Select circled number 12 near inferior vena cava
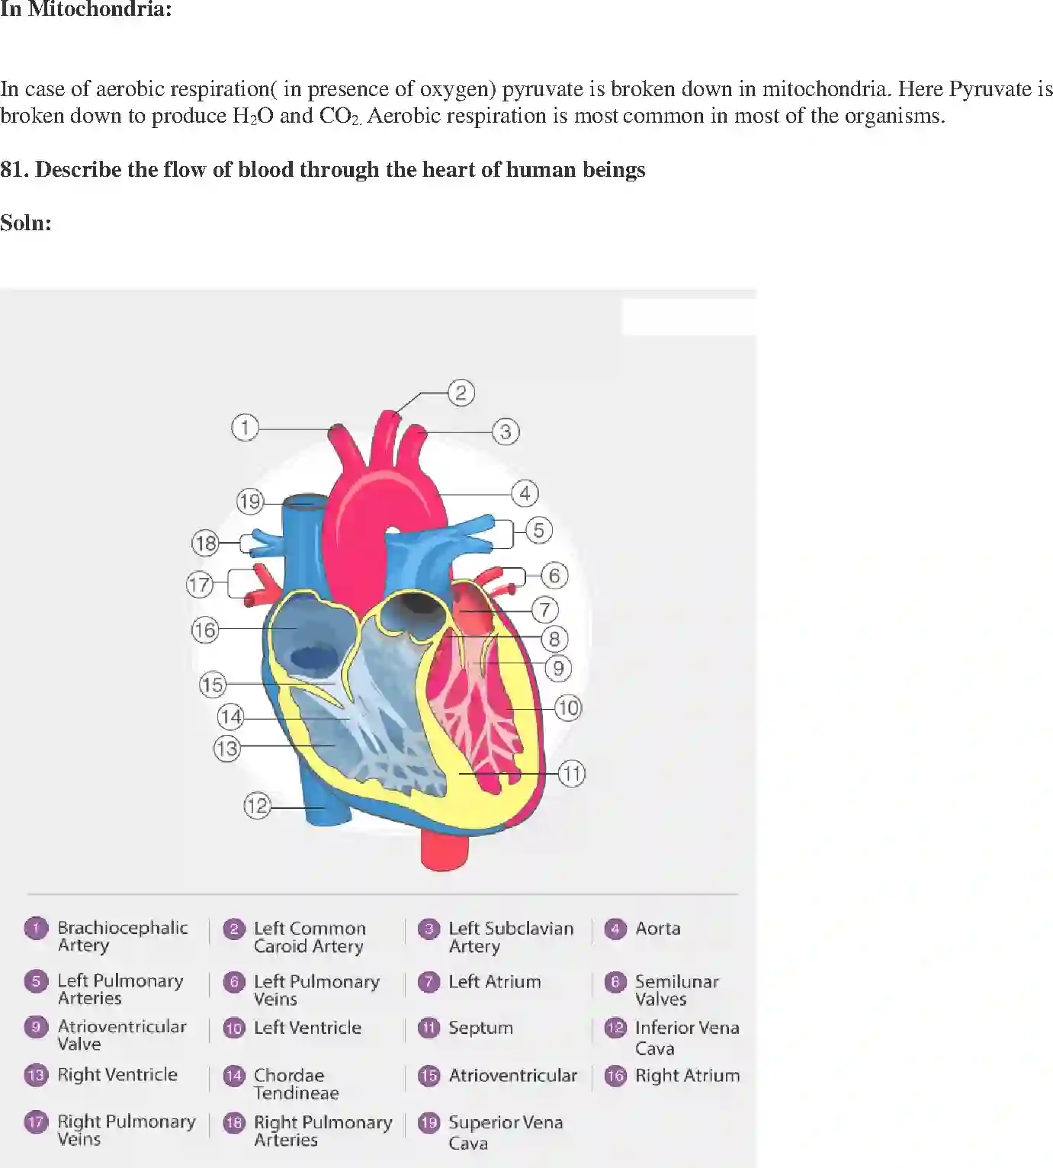Screen dimensions: 1053x1168 click(257, 805)
